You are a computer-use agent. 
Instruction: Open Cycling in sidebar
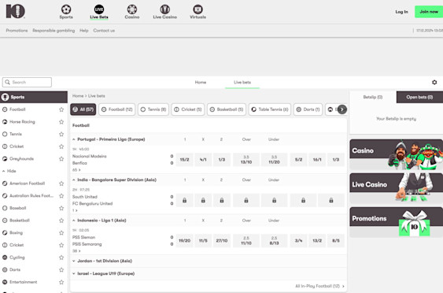click(17, 258)
